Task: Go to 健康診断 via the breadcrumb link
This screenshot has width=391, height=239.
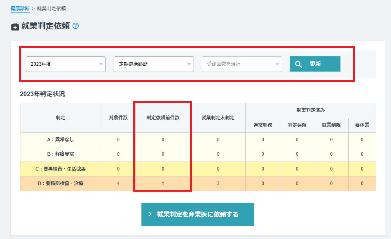Action: (20, 8)
